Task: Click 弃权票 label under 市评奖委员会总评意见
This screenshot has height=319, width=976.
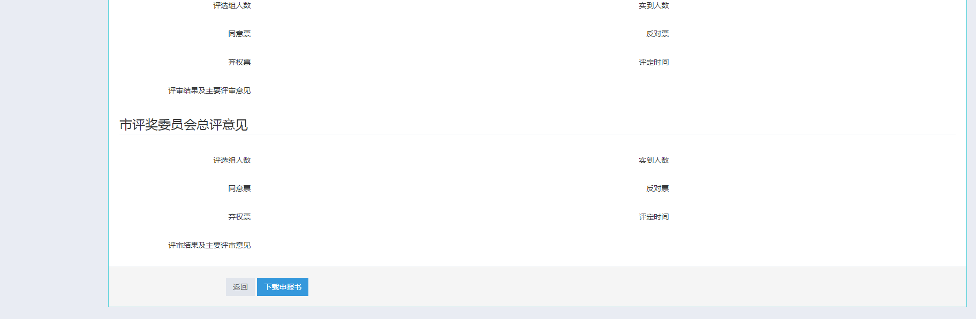Action: 239,217
